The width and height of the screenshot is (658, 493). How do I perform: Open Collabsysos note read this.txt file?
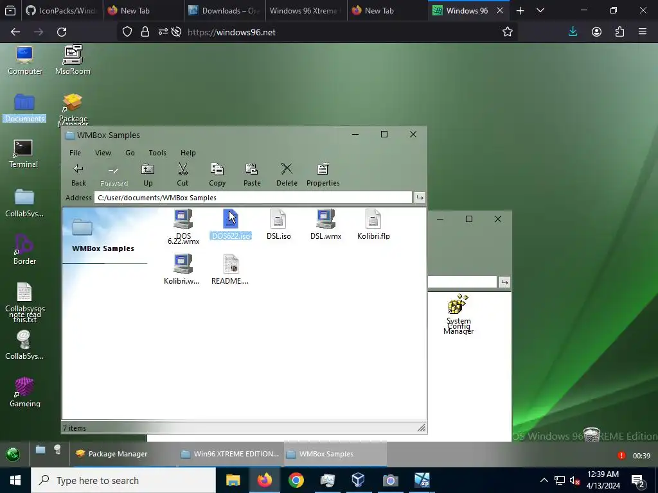click(25, 302)
